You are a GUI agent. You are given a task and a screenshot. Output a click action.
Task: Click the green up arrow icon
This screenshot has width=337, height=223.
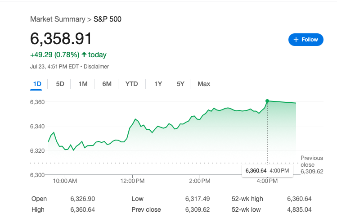click(x=84, y=55)
